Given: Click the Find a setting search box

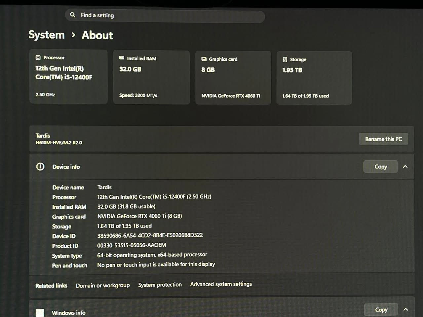Looking at the screenshot, I should click(x=165, y=16).
